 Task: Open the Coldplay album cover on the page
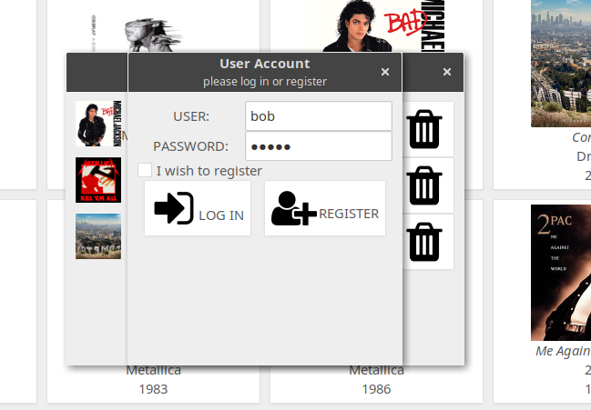click(x=154, y=25)
